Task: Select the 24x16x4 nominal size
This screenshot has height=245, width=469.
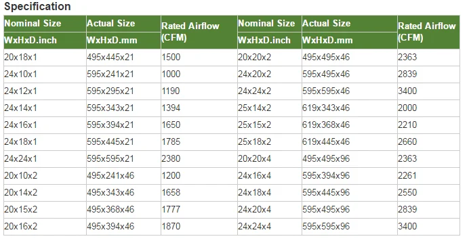Action: [x=255, y=175]
